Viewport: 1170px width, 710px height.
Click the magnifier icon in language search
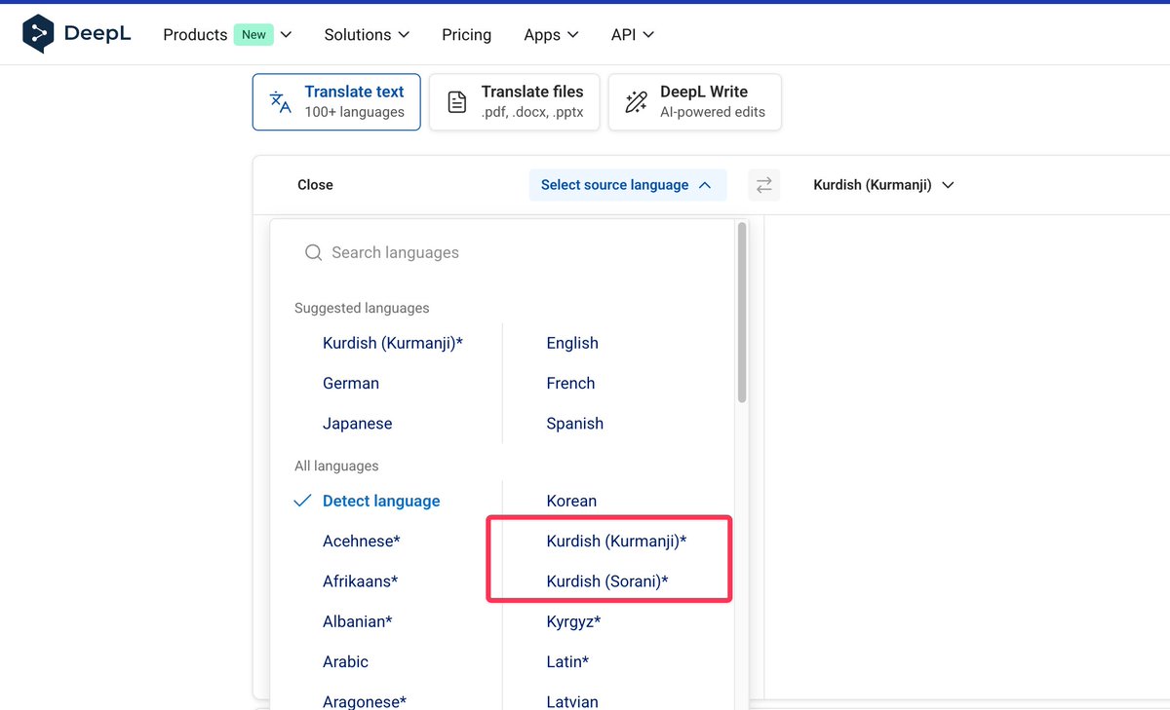coord(313,253)
